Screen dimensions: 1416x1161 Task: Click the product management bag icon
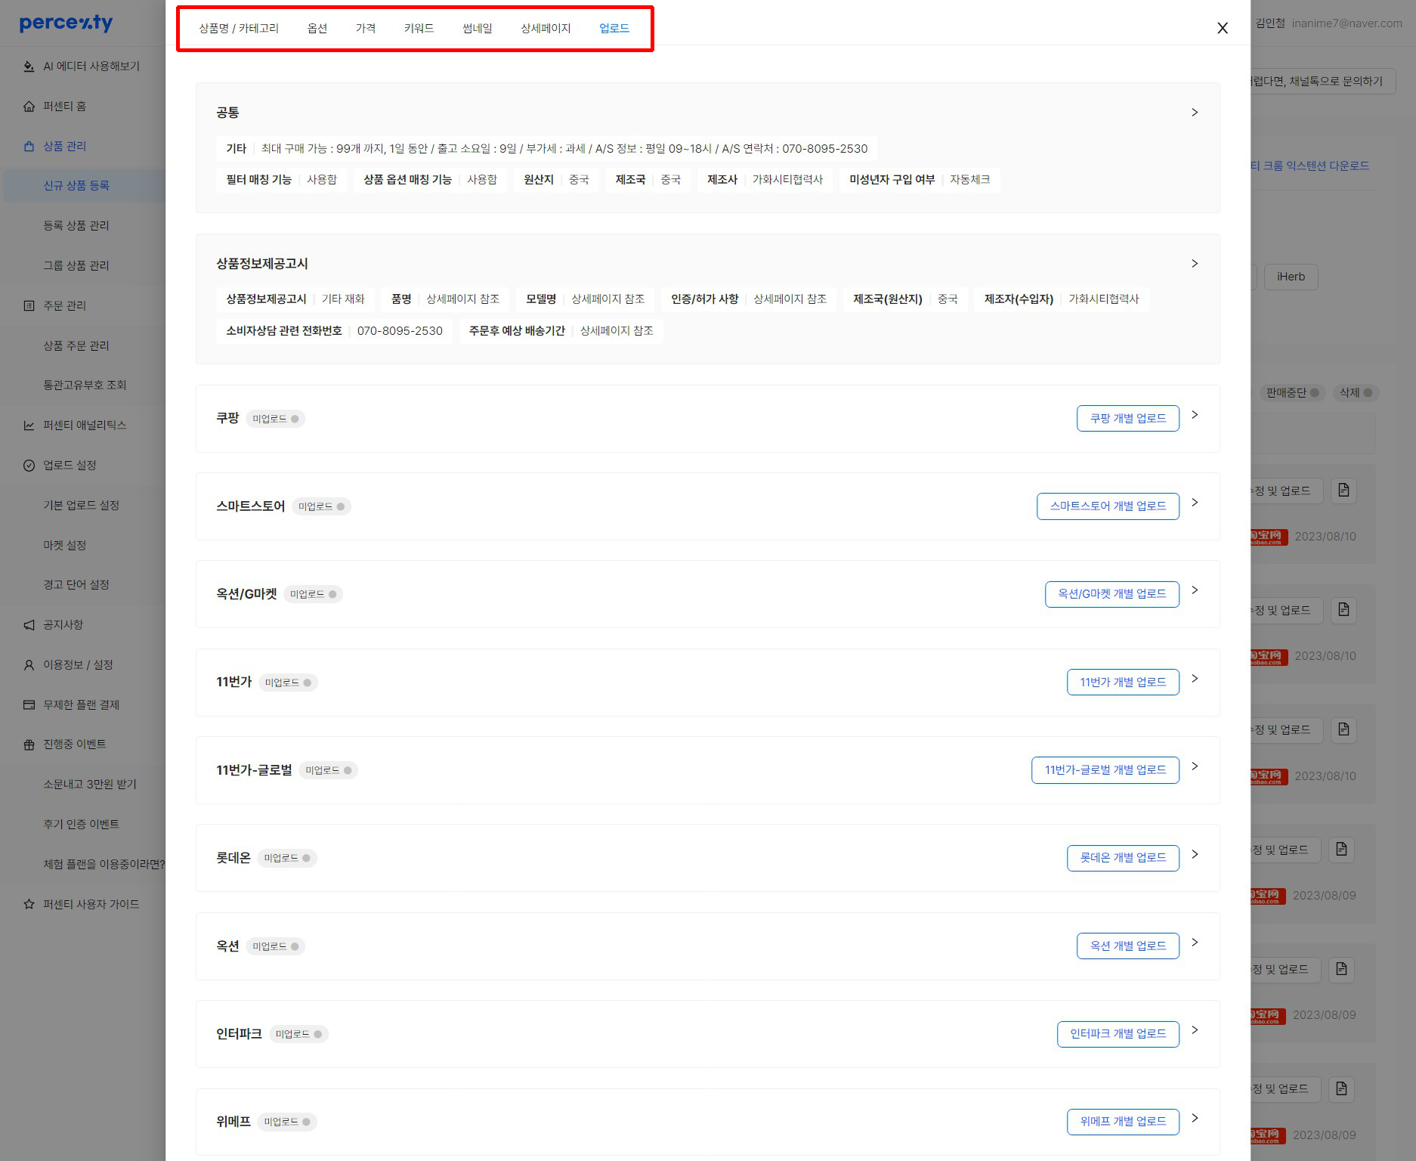coord(29,147)
